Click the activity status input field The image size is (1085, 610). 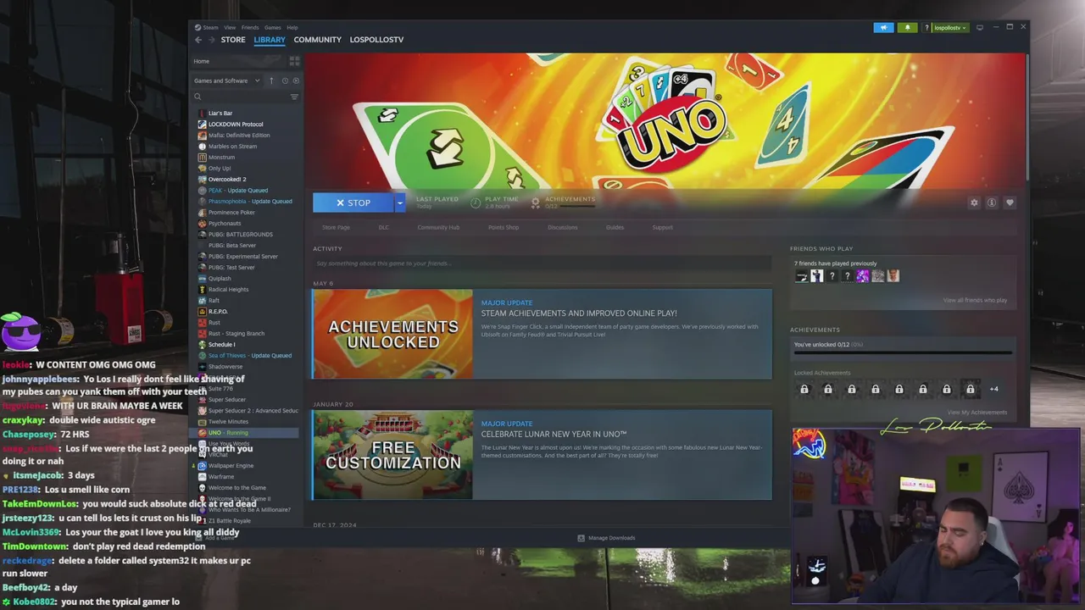542,263
